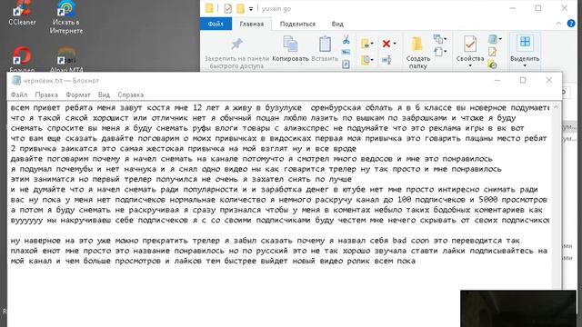Open the Easy access dropdown

click(x=440, y=51)
